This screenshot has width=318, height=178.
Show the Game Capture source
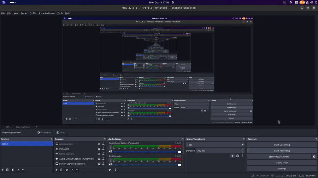[99, 154]
